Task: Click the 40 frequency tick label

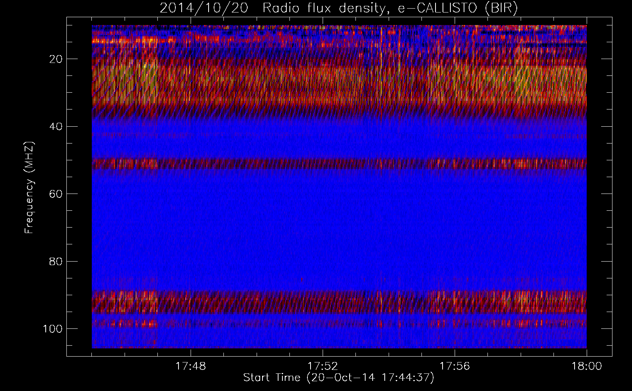Action: [56, 126]
